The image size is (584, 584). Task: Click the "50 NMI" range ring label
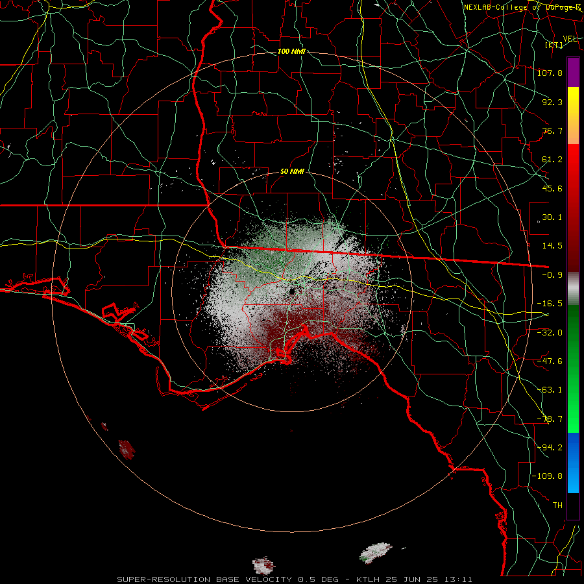pyautogui.click(x=292, y=172)
